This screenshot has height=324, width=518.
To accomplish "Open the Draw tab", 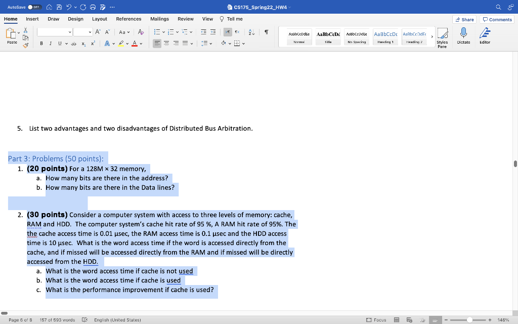I will 53,19.
